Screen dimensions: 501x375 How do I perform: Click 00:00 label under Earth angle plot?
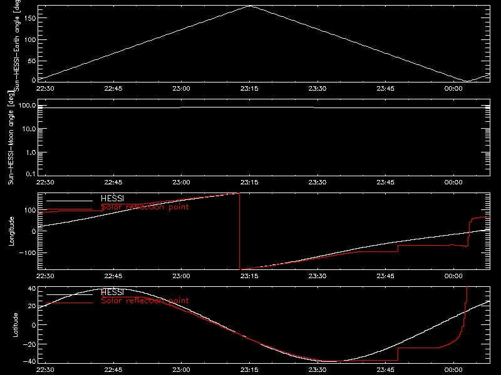tap(453, 89)
